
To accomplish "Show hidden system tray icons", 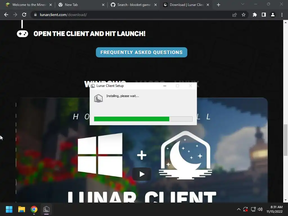I will (x=238, y=209).
